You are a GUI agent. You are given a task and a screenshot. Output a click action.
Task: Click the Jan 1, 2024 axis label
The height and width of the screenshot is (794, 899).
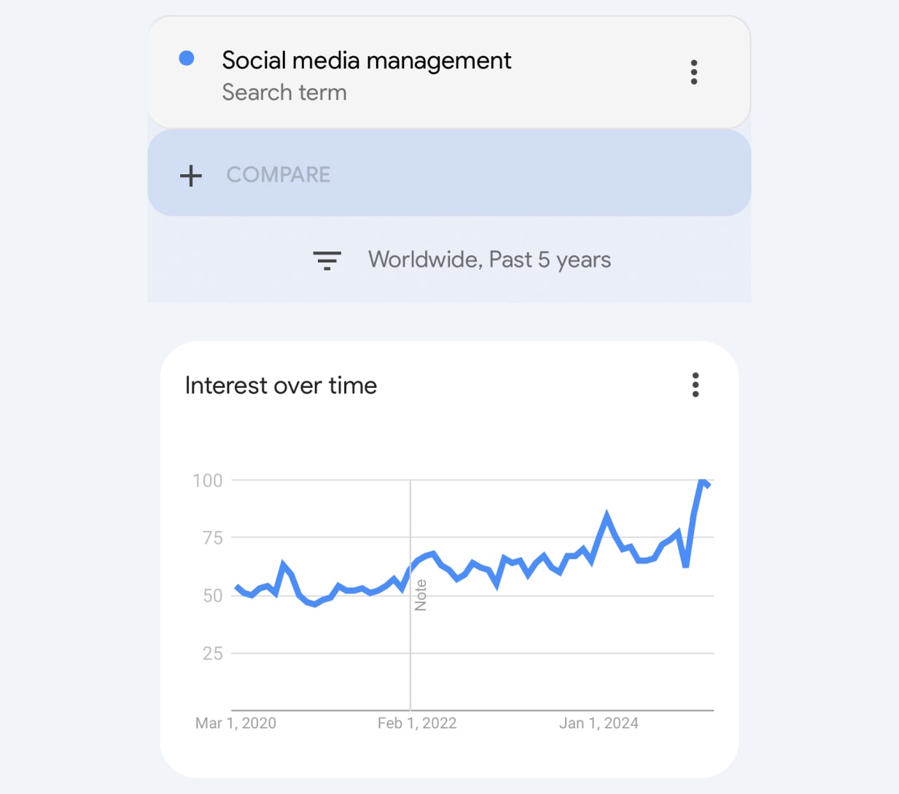pyautogui.click(x=599, y=723)
